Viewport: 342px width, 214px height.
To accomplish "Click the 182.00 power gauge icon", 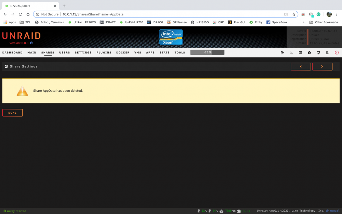I will point(239,211).
